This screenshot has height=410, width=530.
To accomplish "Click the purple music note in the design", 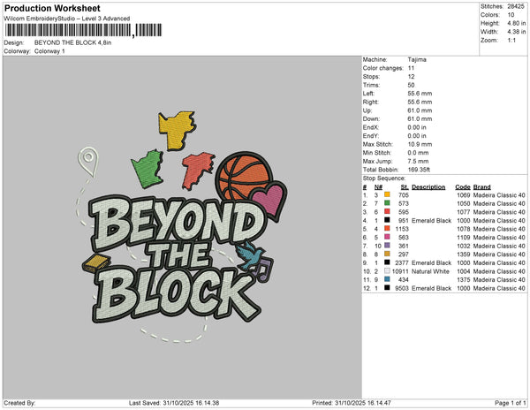I will pos(263,270).
